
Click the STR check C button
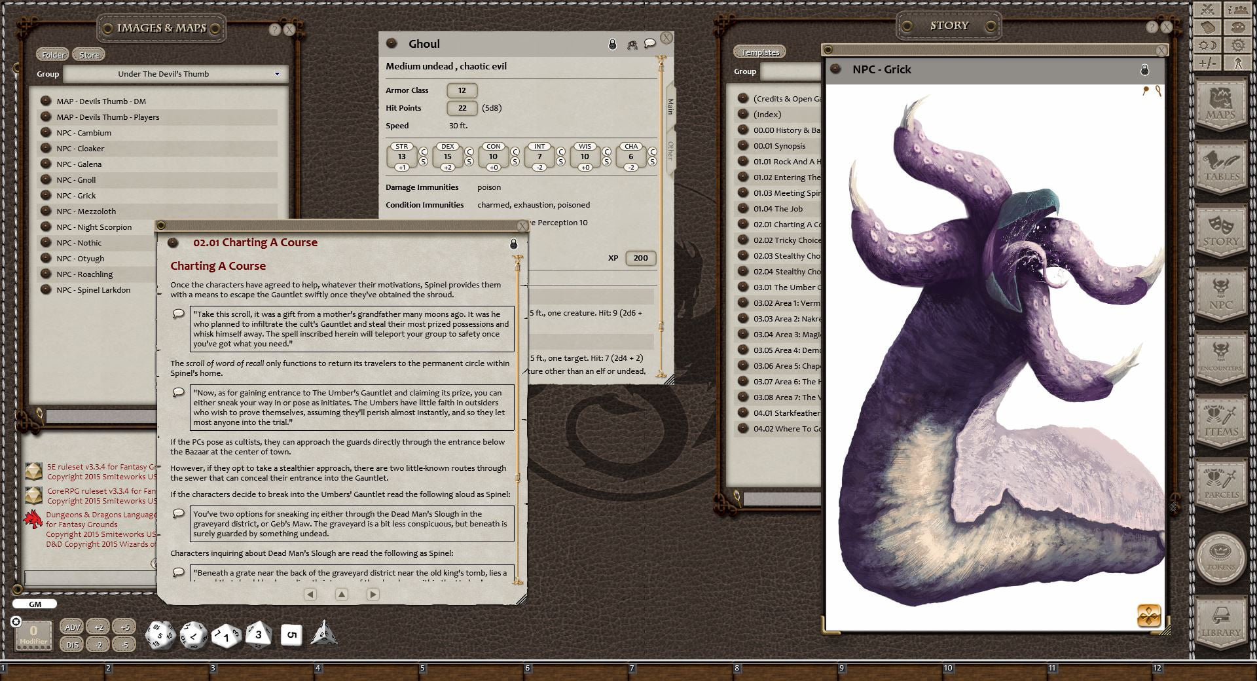click(424, 152)
